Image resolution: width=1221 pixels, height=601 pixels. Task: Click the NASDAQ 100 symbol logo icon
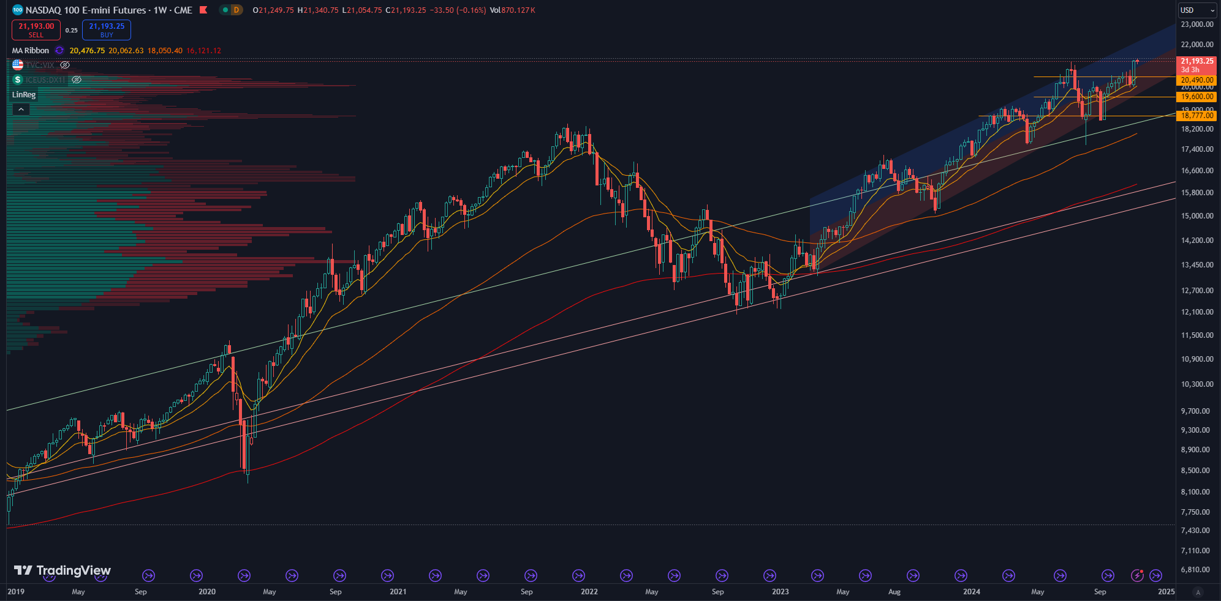click(x=18, y=10)
